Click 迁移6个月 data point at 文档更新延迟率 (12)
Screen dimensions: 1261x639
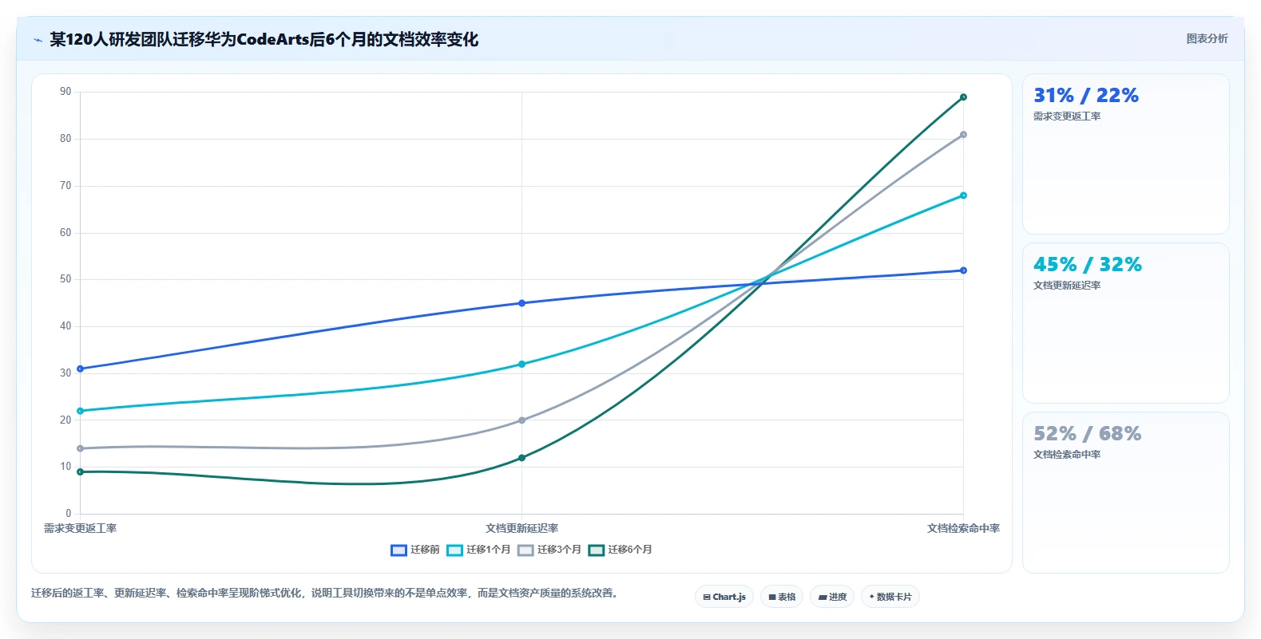pos(521,458)
